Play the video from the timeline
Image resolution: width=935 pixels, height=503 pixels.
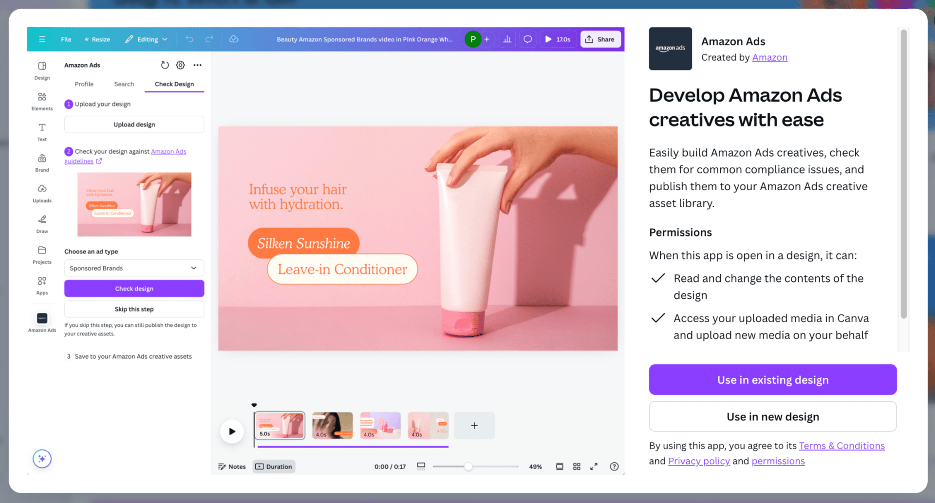point(232,431)
